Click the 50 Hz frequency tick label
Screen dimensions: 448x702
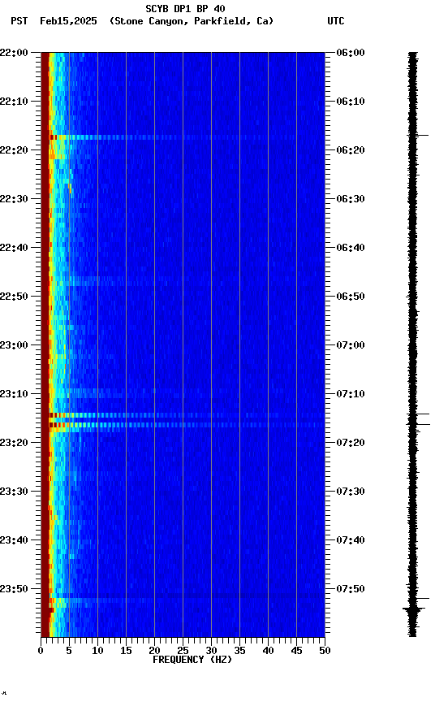pos(325,651)
